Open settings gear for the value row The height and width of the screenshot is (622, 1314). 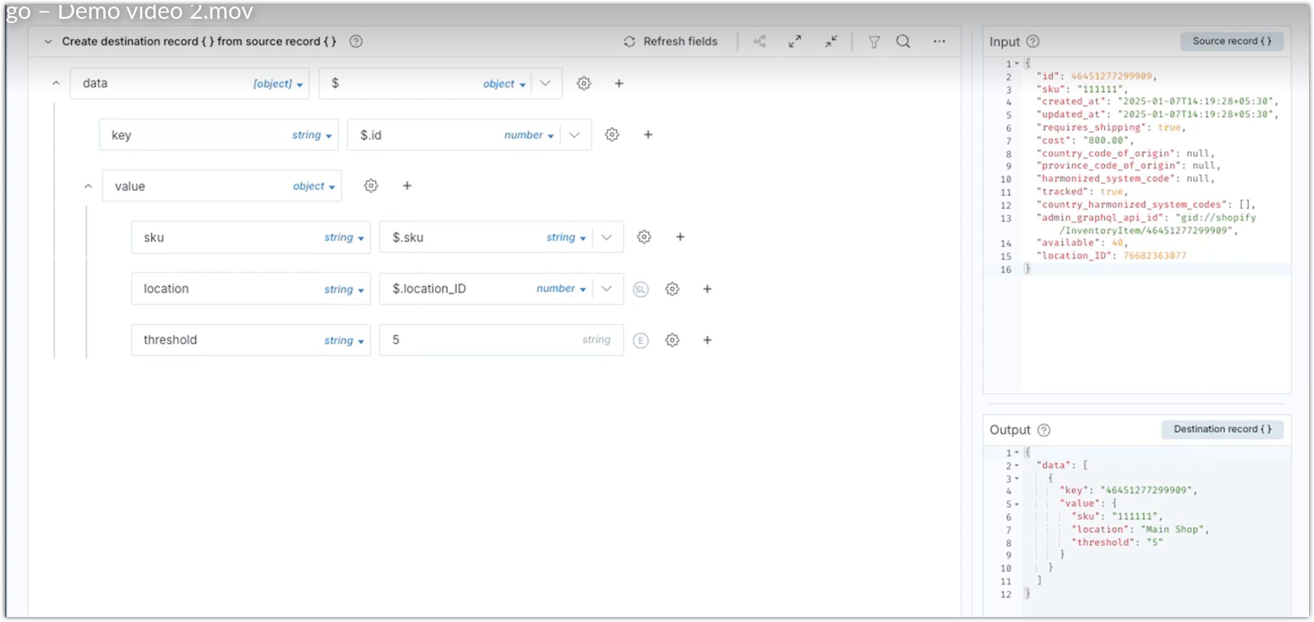[371, 186]
